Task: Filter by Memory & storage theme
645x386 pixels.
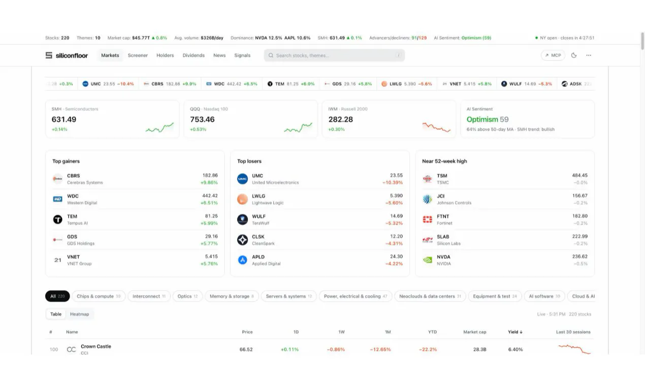Action: click(232, 296)
